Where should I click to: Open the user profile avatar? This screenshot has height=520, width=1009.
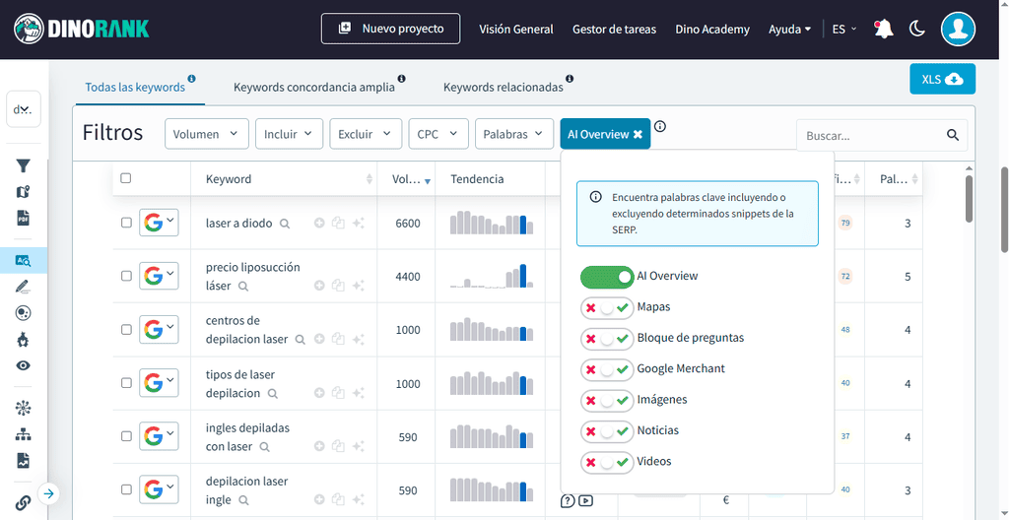958,29
